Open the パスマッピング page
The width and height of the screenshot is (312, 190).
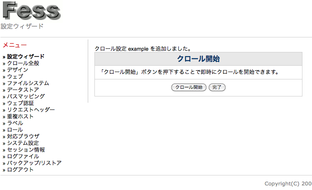(x=26, y=96)
